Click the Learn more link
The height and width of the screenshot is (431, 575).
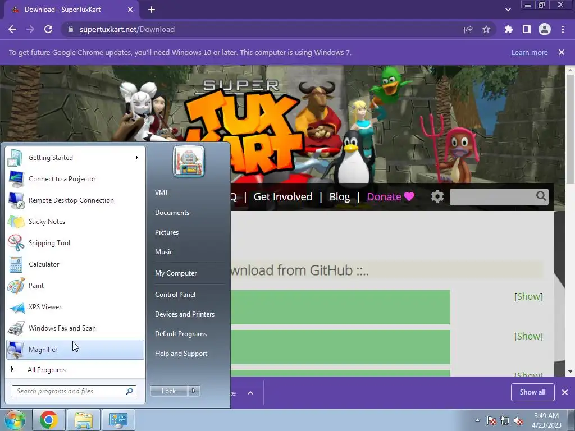click(530, 52)
